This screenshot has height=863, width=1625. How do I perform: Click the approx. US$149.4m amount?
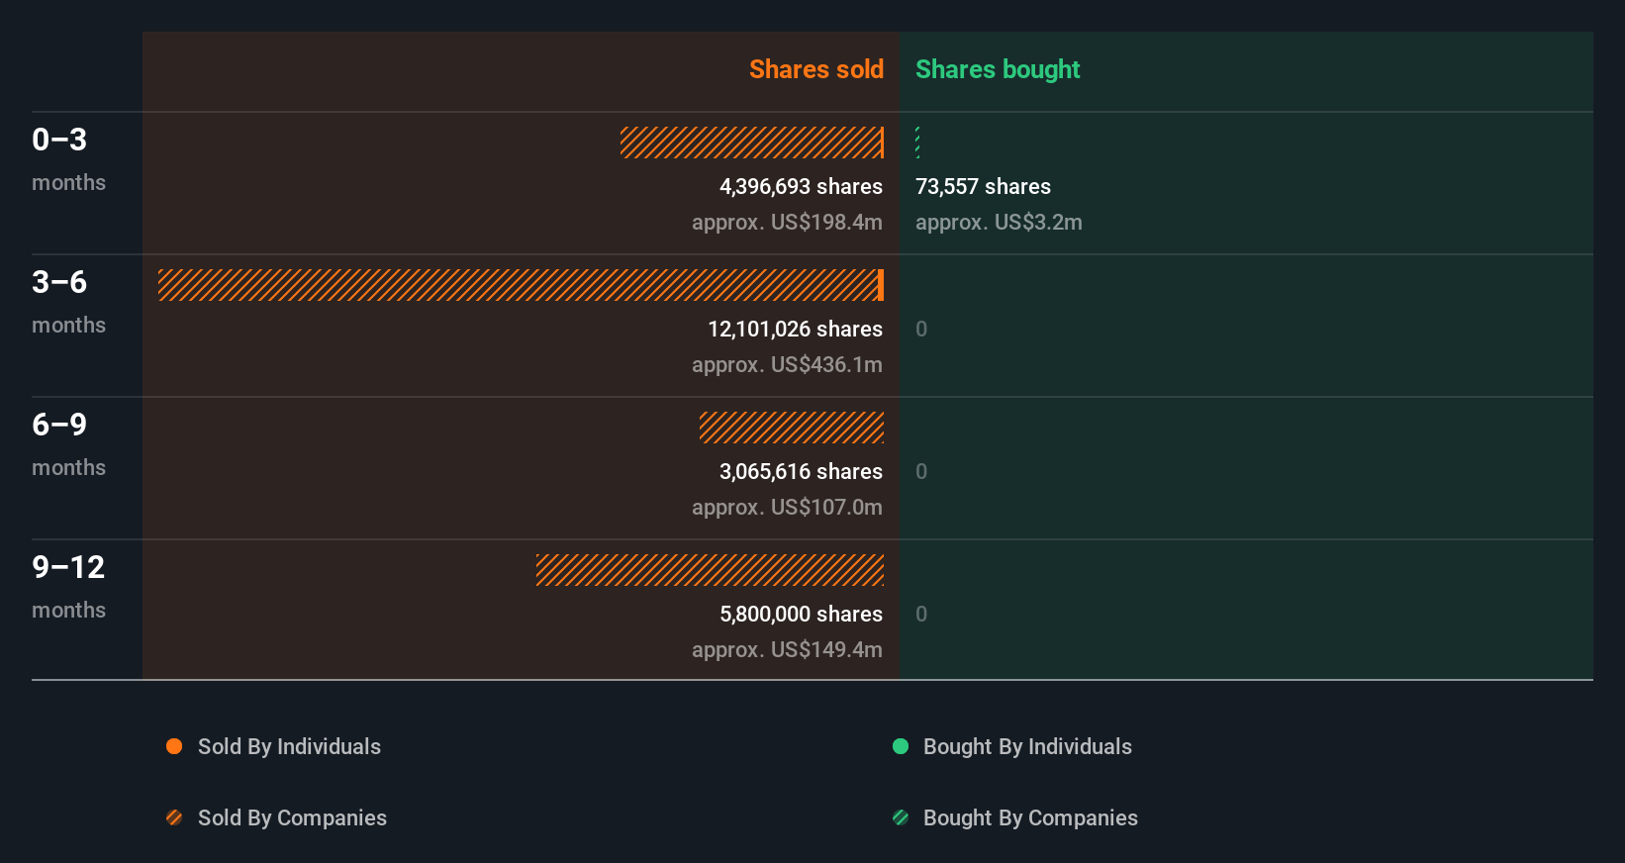click(787, 649)
